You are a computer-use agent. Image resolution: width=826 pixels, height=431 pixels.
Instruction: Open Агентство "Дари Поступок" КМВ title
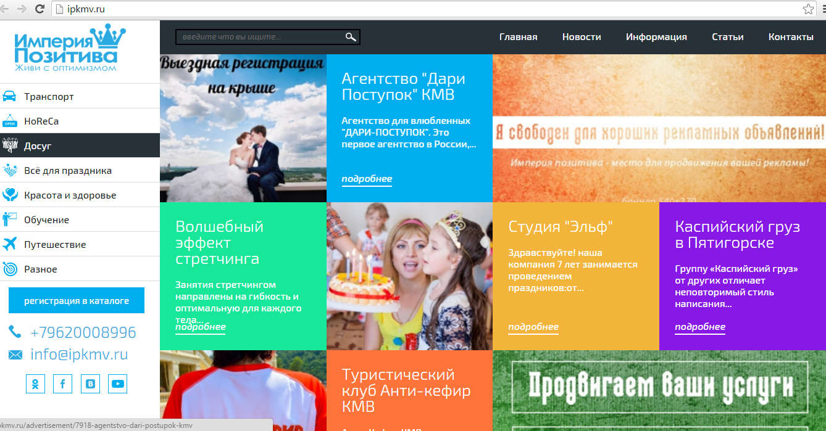404,87
